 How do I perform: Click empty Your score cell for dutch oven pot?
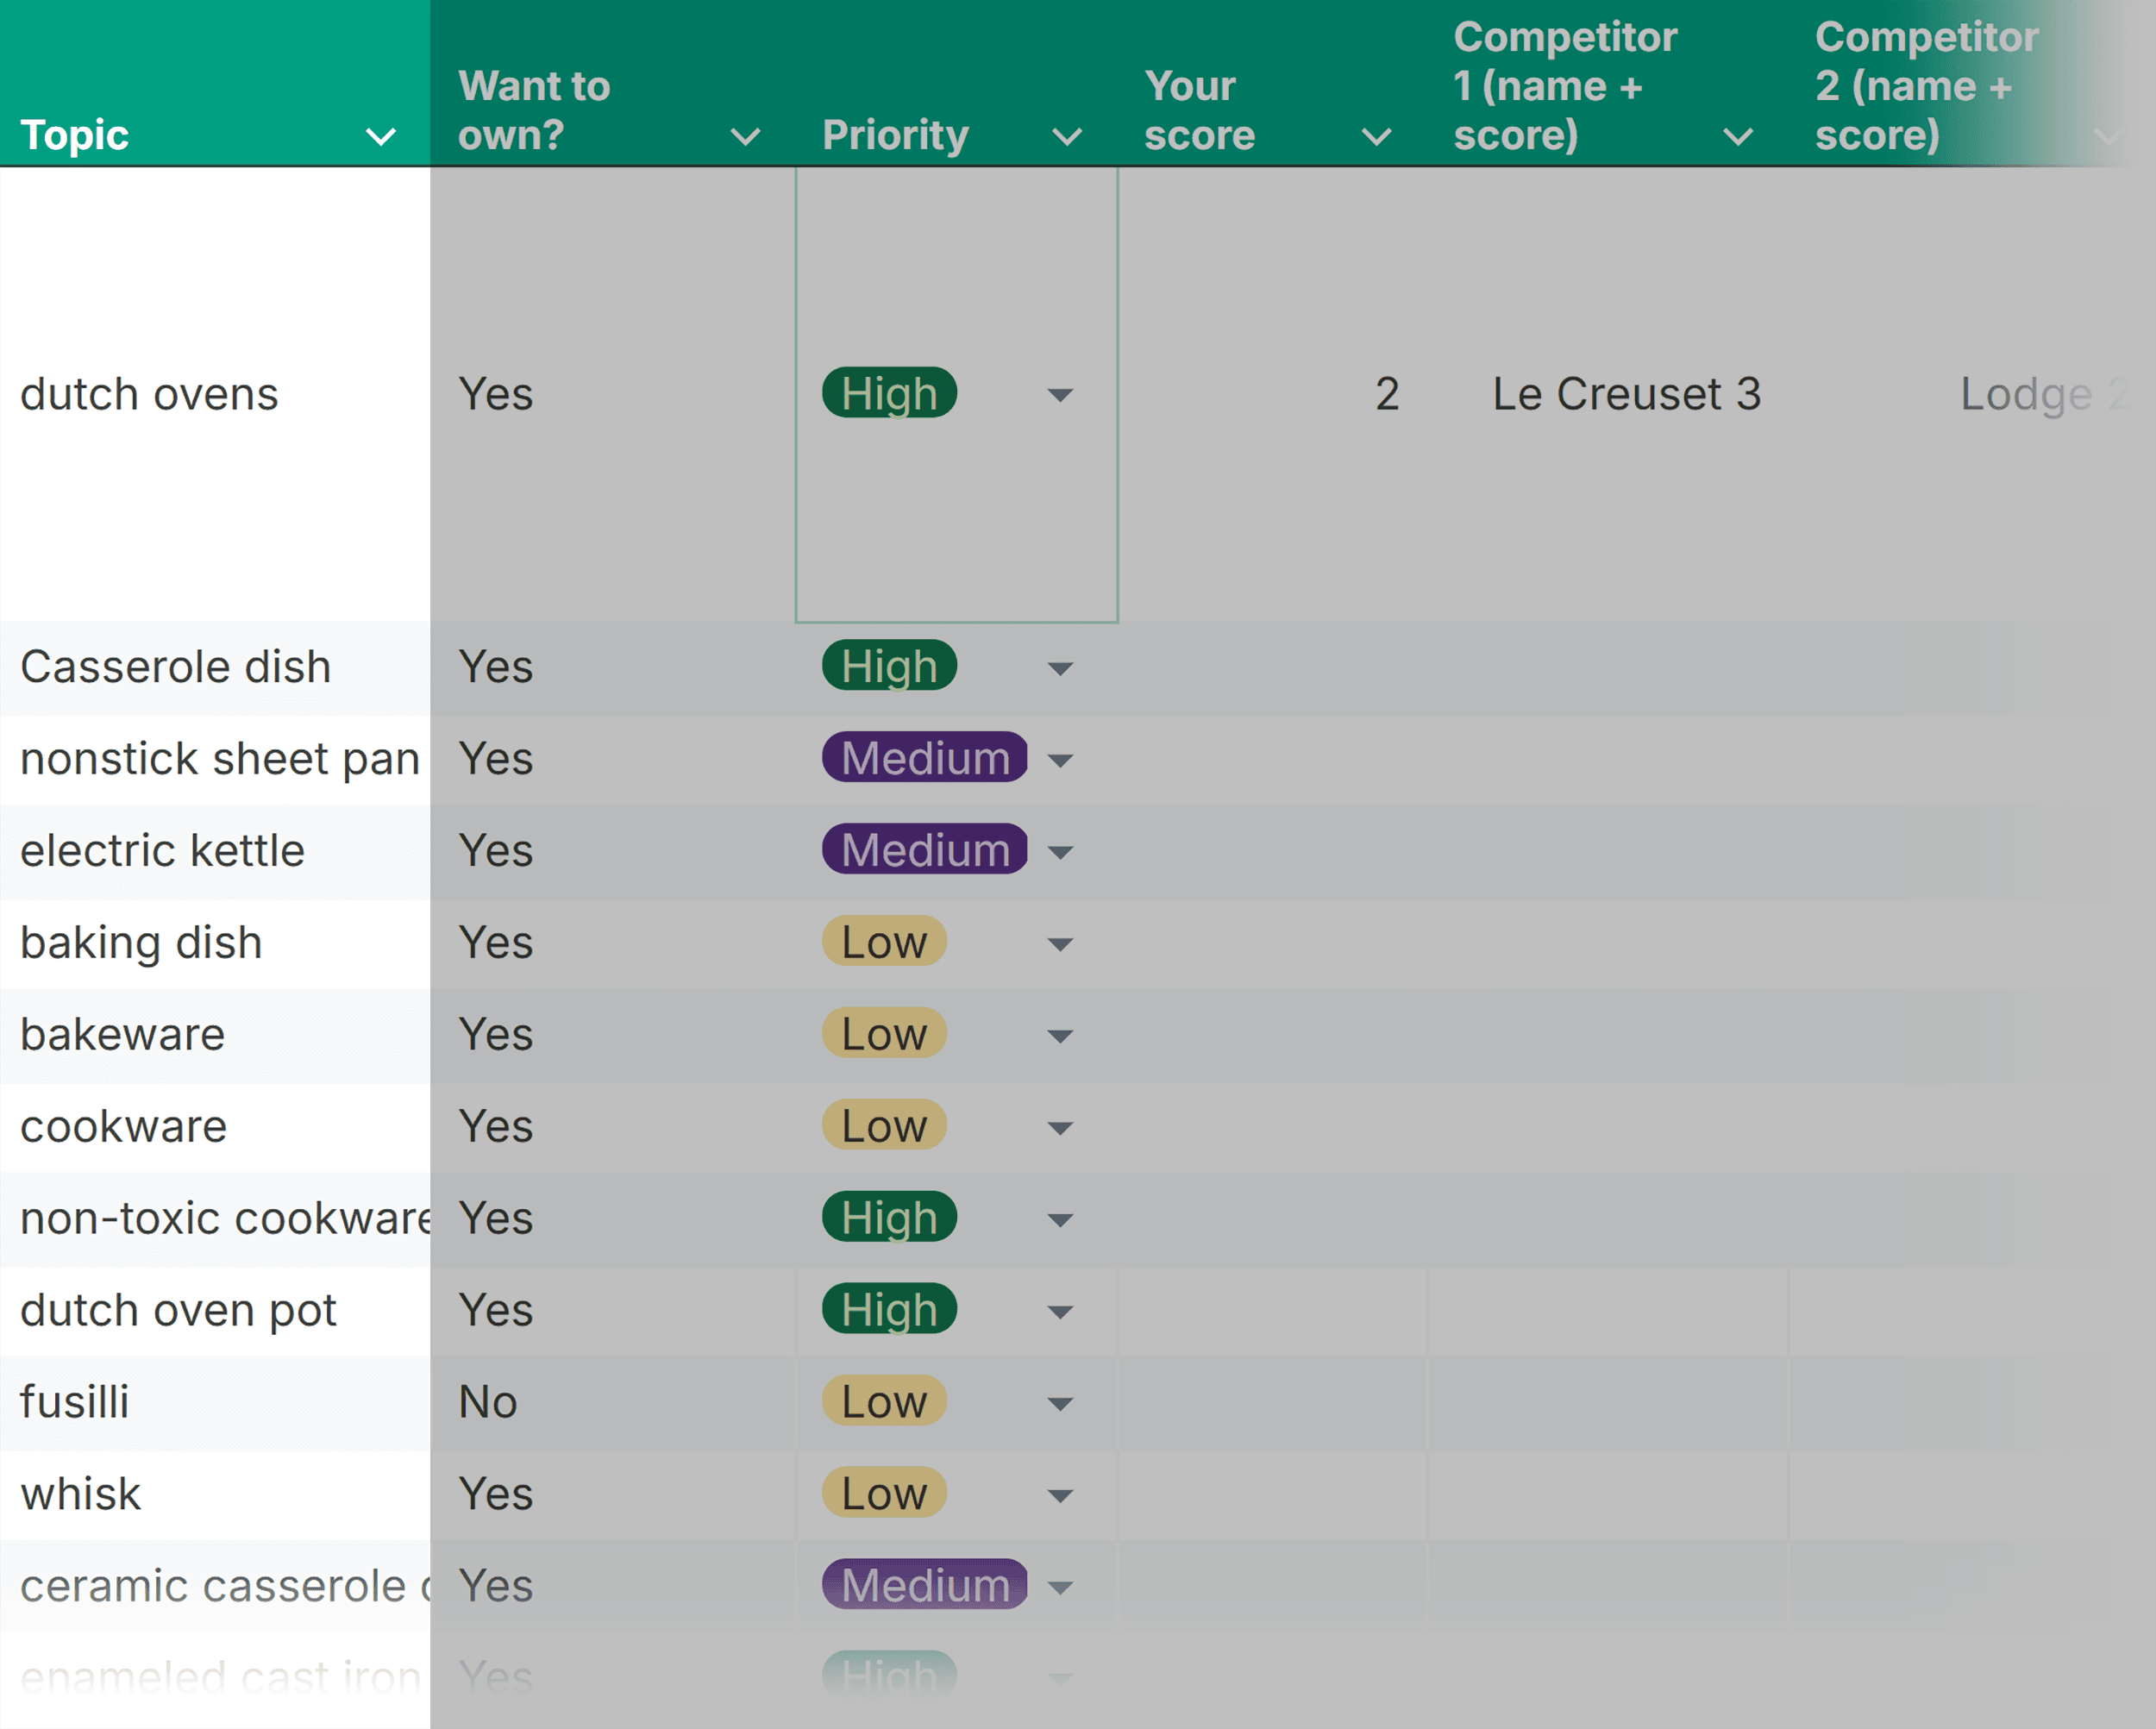pos(1272,1312)
